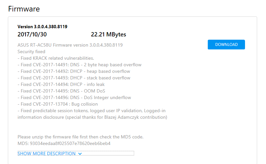Click the Blazej Adamczyk contribution line
Image resolution: width=266 pixels, height=164 pixels.
pyautogui.click(x=92, y=117)
